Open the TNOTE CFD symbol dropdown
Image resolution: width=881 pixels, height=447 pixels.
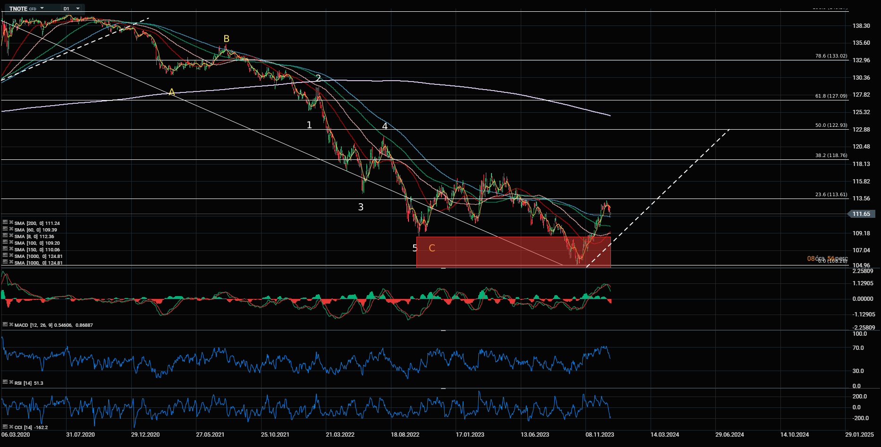click(x=42, y=8)
